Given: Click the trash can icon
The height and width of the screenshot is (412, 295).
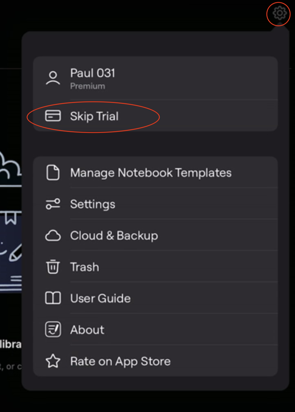Looking at the screenshot, I should pos(53,267).
